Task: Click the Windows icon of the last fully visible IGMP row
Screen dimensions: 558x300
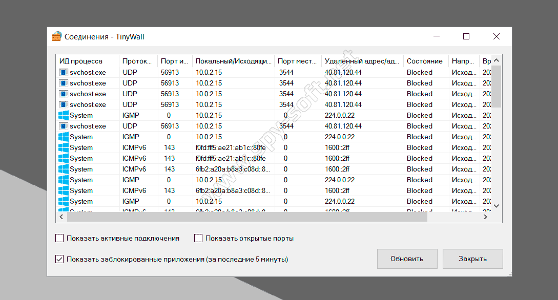Action: (x=64, y=201)
